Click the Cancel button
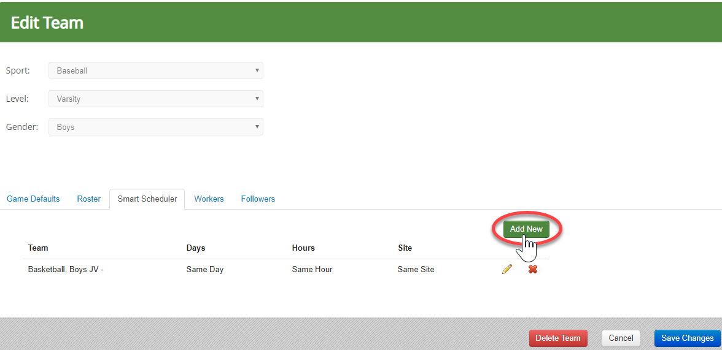This screenshot has width=722, height=350. pos(621,338)
